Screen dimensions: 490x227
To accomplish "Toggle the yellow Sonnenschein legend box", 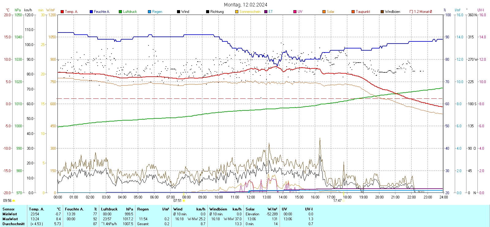I will click(237, 12).
